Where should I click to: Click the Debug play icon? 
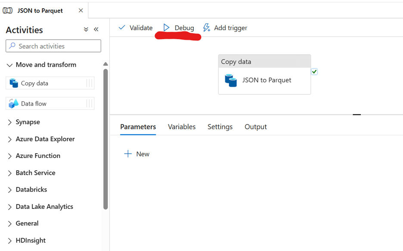(167, 28)
